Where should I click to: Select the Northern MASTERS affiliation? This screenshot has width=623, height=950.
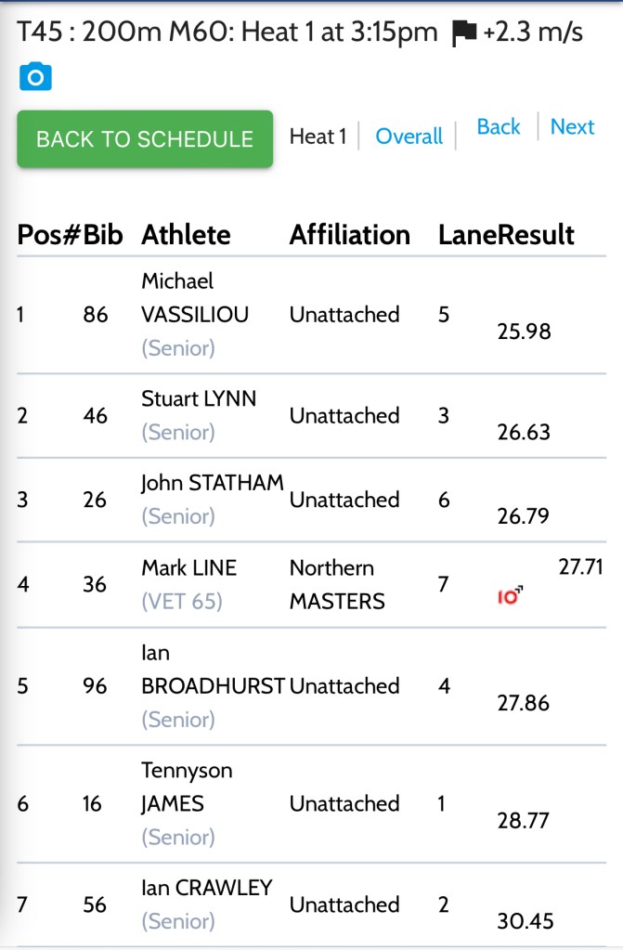pyautogui.click(x=336, y=584)
